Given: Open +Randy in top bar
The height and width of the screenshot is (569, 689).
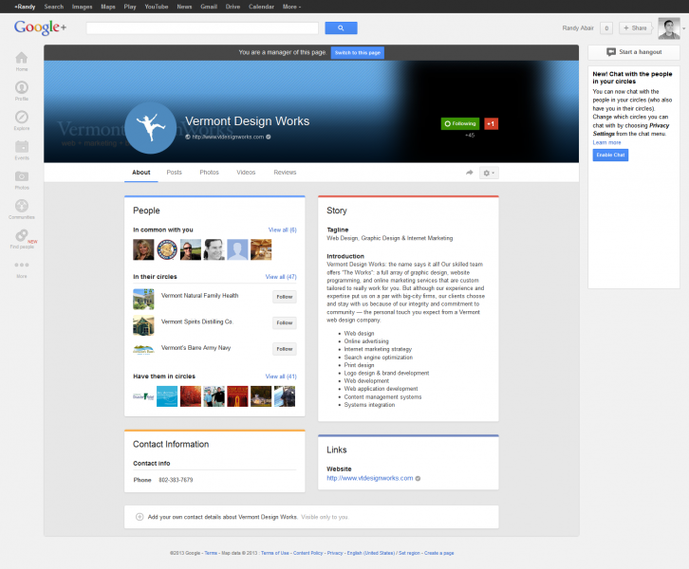Looking at the screenshot, I should pyautogui.click(x=25, y=7).
